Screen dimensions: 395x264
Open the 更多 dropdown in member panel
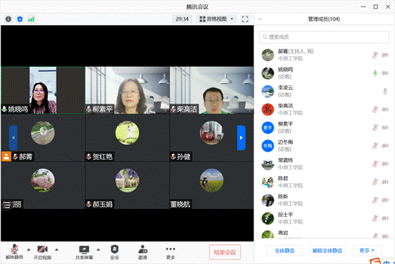(x=367, y=250)
